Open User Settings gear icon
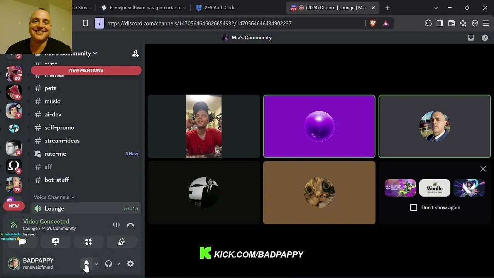Screen dimensions: 494x278 coord(130,264)
